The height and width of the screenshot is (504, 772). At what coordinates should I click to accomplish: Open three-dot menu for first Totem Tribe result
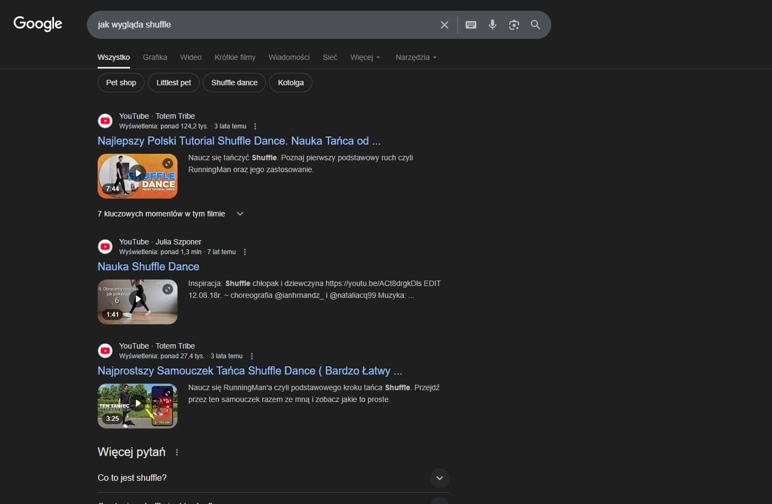tap(255, 126)
